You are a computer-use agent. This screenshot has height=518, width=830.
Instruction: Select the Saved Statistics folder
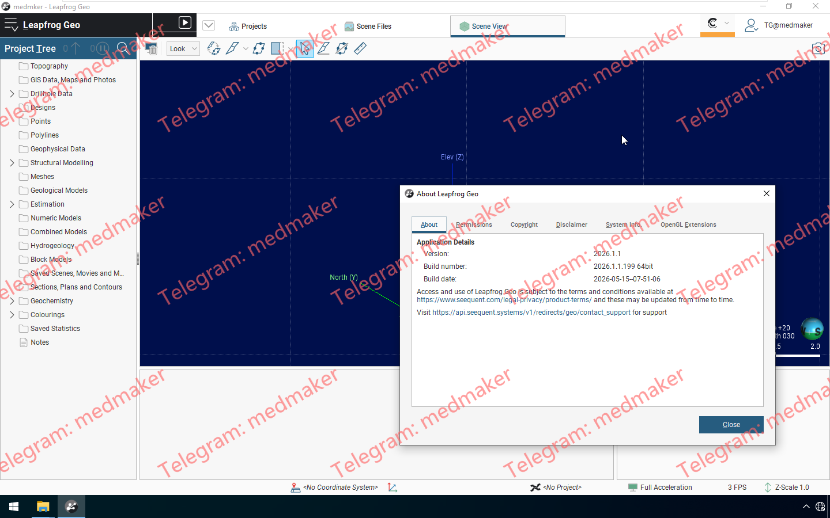pos(55,329)
